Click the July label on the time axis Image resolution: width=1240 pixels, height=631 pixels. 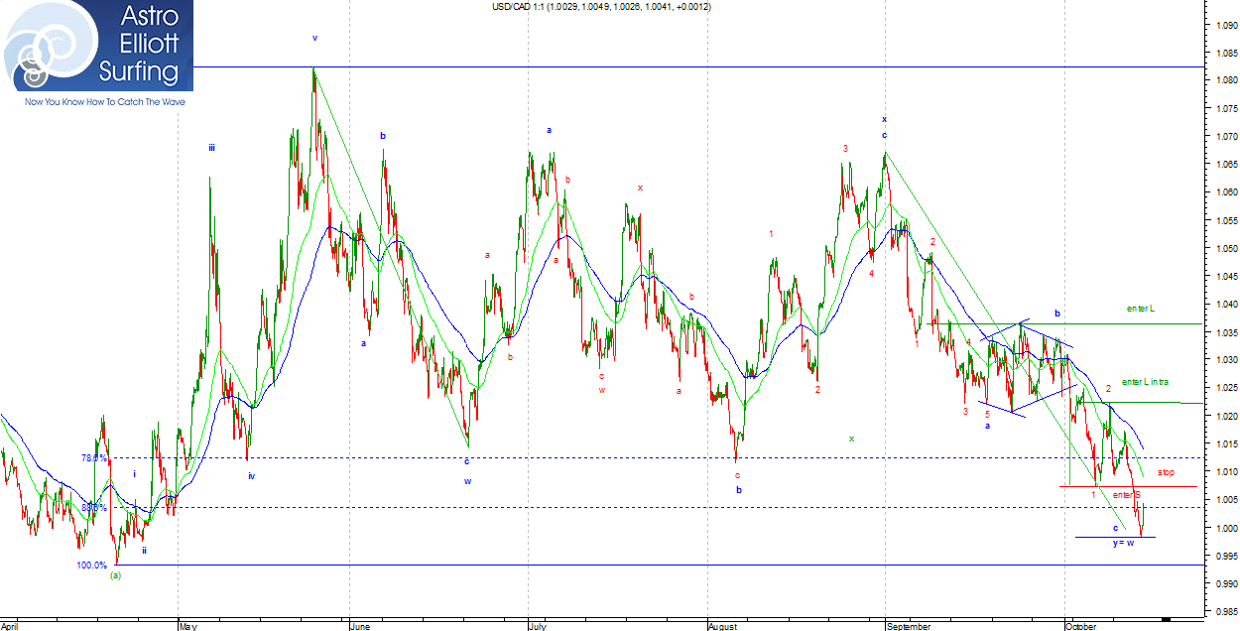point(539,626)
